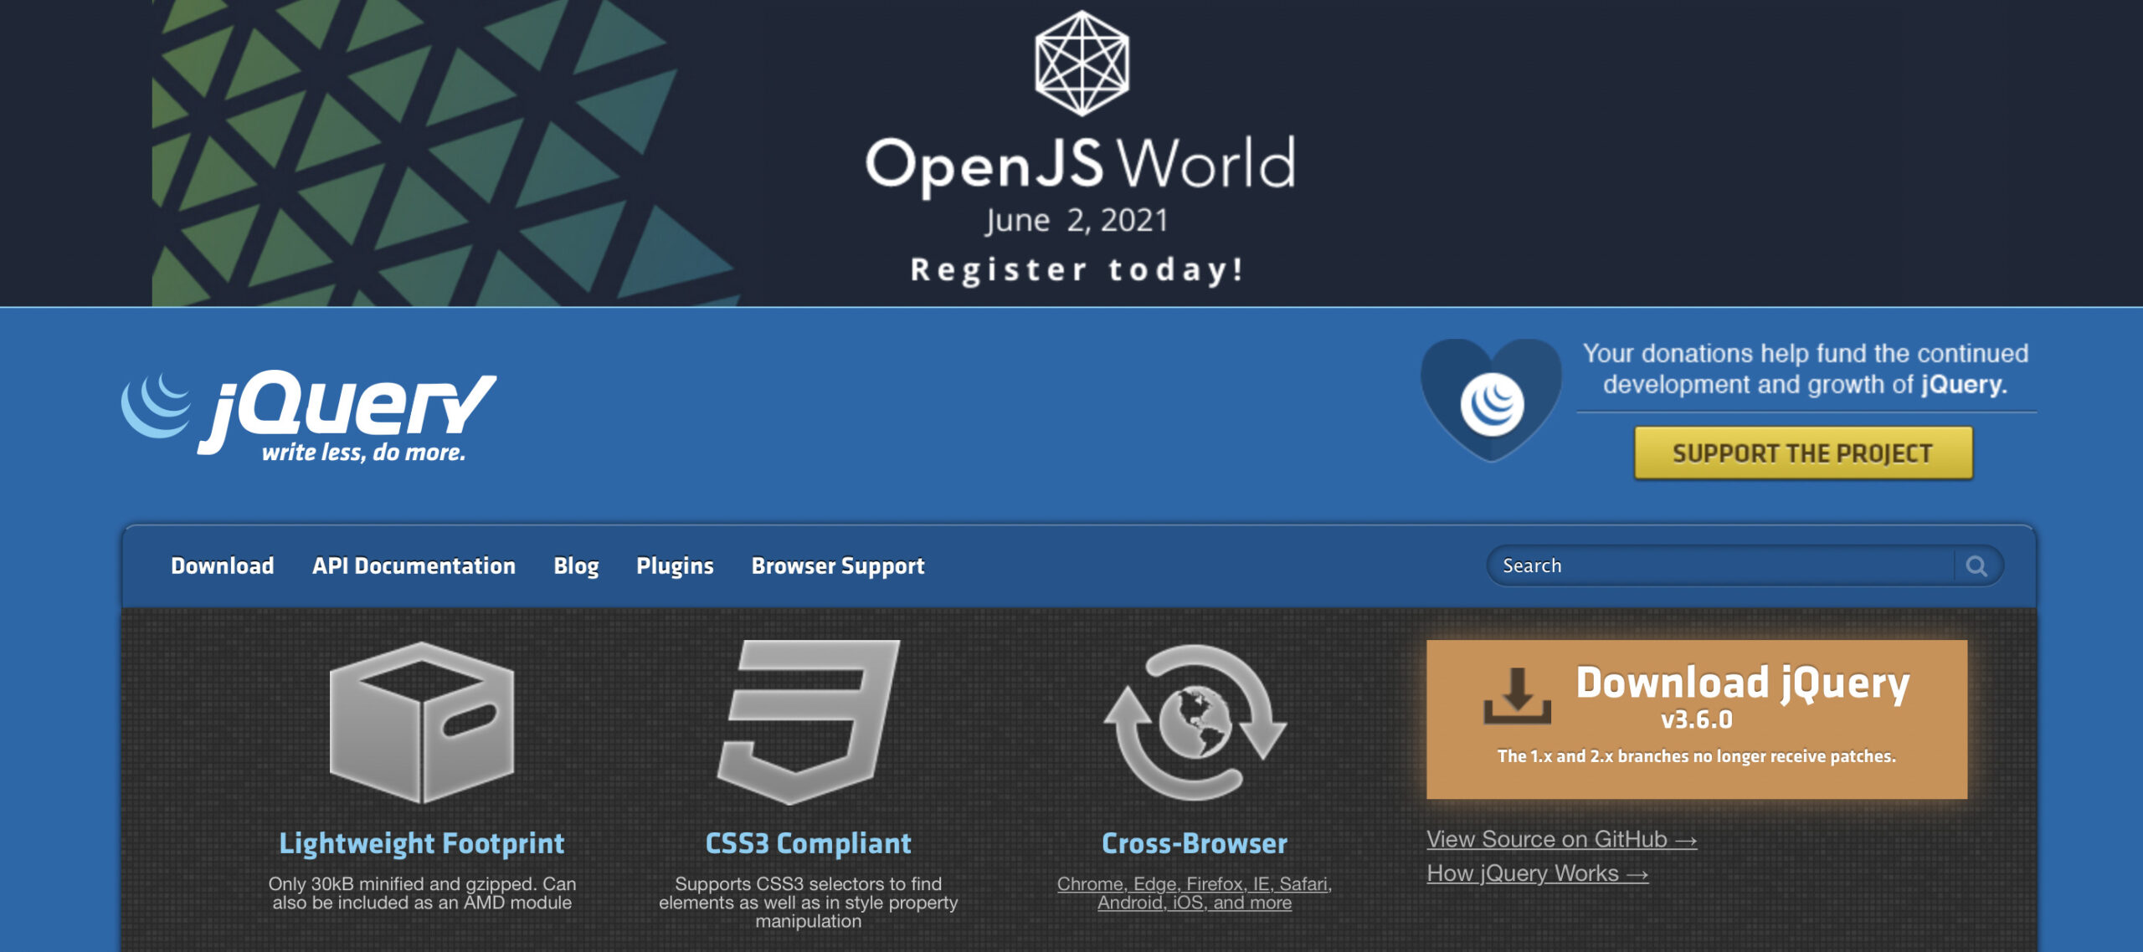Image resolution: width=2143 pixels, height=952 pixels.
Task: Go to the Blog page
Action: pyautogui.click(x=576, y=566)
